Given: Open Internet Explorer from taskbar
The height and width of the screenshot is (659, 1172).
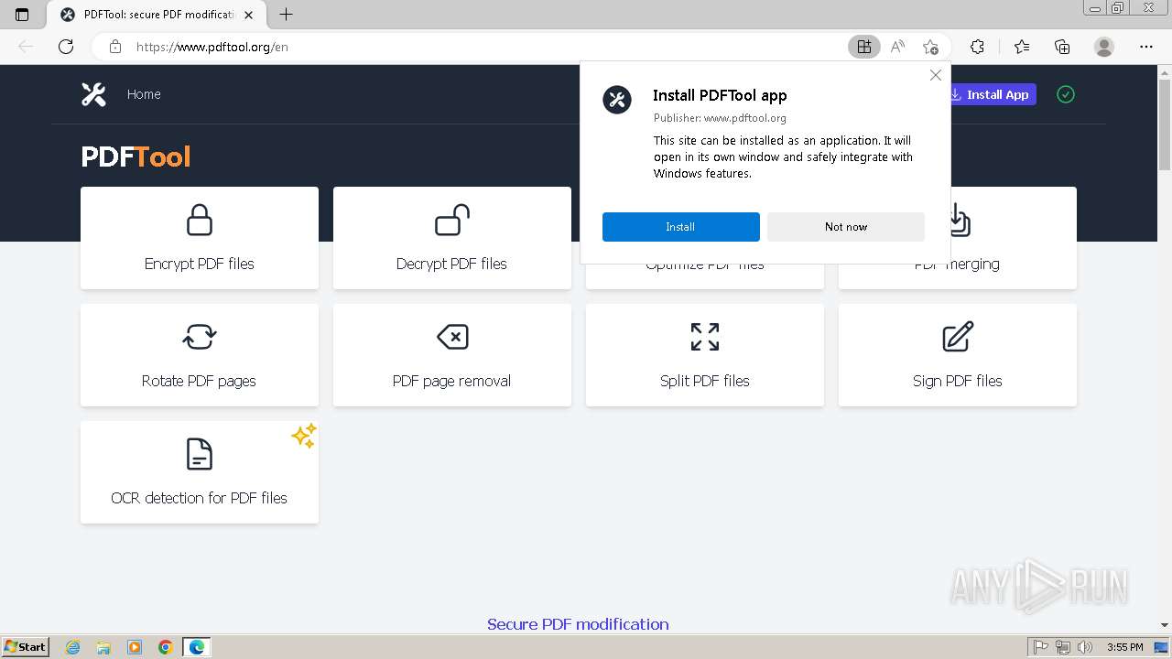Looking at the screenshot, I should pyautogui.click(x=73, y=647).
